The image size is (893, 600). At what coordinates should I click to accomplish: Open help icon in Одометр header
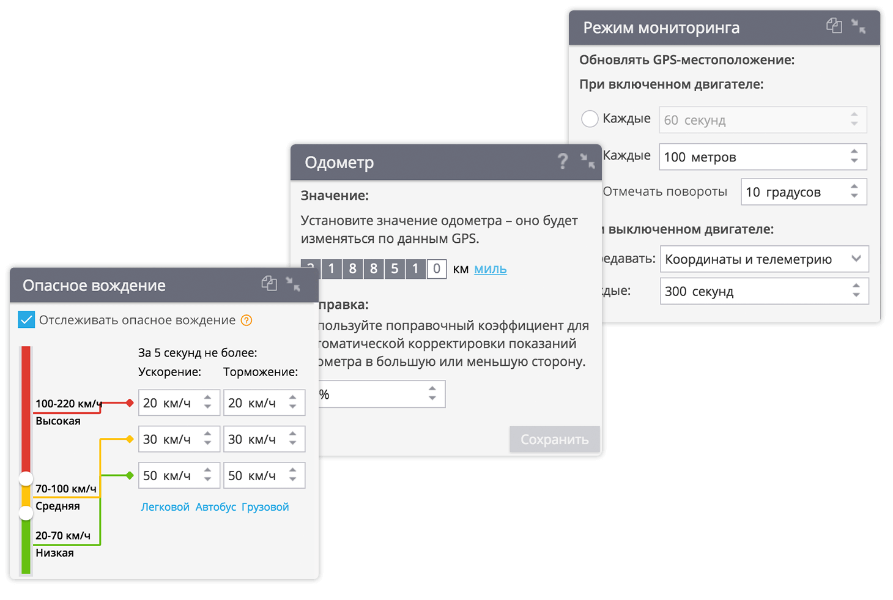[563, 161]
